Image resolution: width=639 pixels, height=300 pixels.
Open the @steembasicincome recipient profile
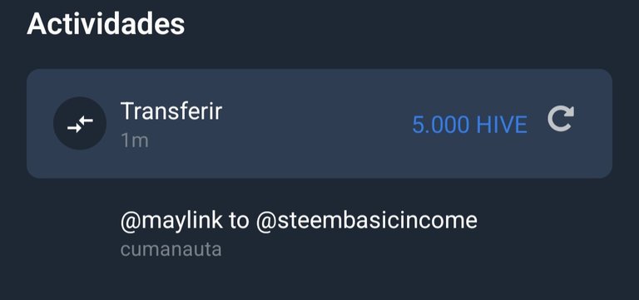pos(367,221)
